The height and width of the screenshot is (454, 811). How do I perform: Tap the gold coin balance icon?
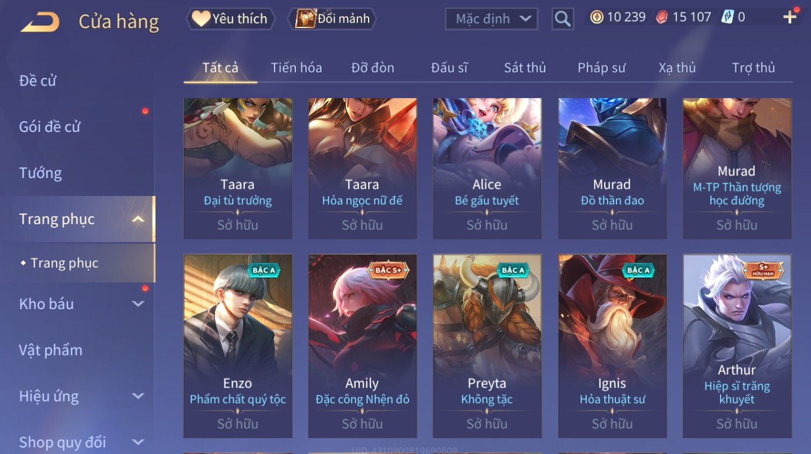pyautogui.click(x=597, y=17)
